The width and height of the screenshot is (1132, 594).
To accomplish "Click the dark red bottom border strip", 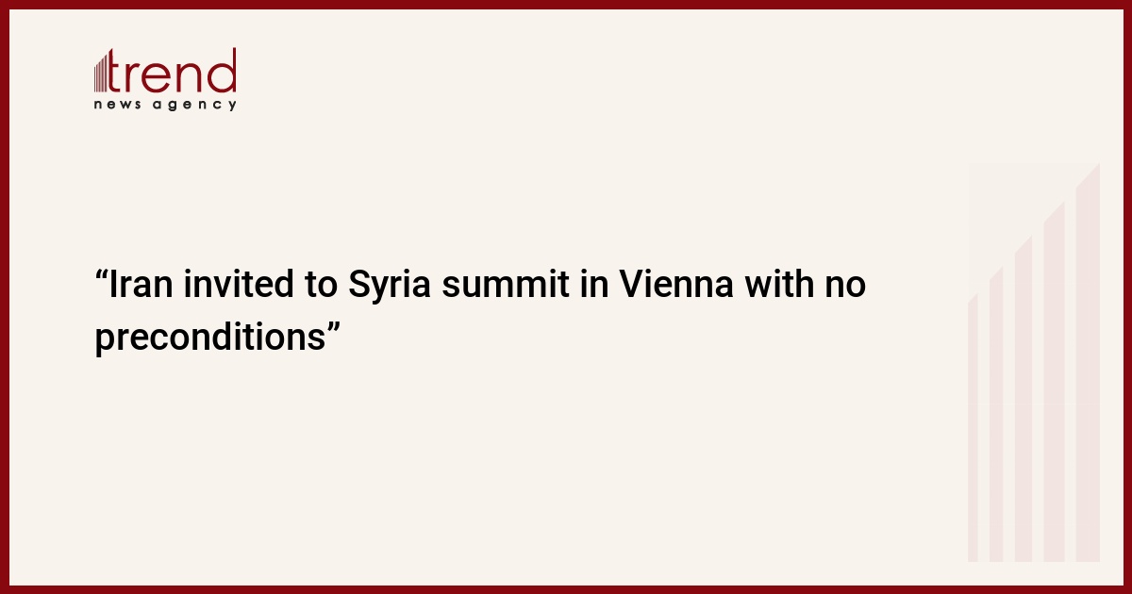I will point(566,589).
